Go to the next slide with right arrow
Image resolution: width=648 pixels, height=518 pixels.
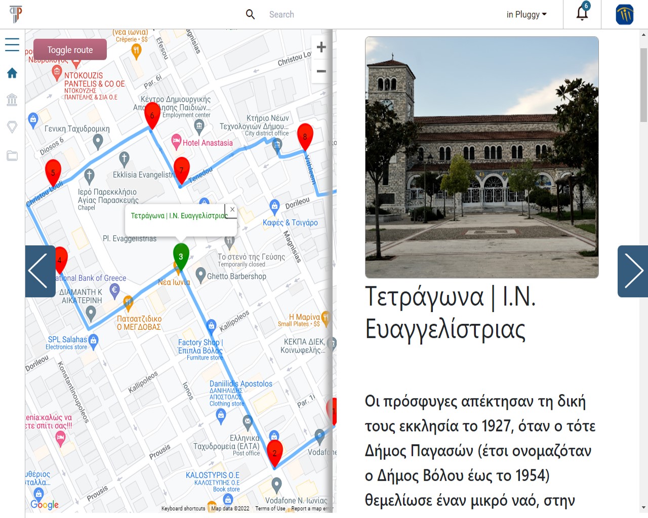pos(633,271)
